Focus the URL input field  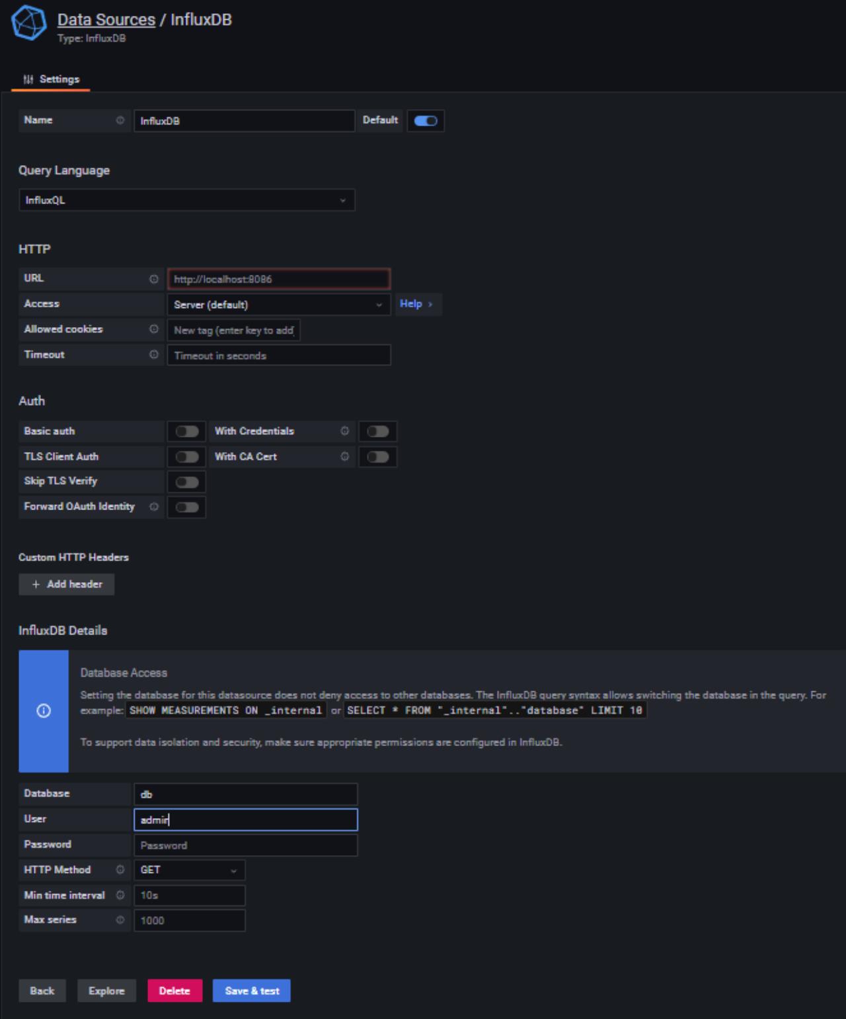coord(279,279)
